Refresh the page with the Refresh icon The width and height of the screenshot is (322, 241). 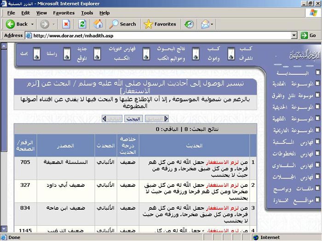(x=82, y=24)
